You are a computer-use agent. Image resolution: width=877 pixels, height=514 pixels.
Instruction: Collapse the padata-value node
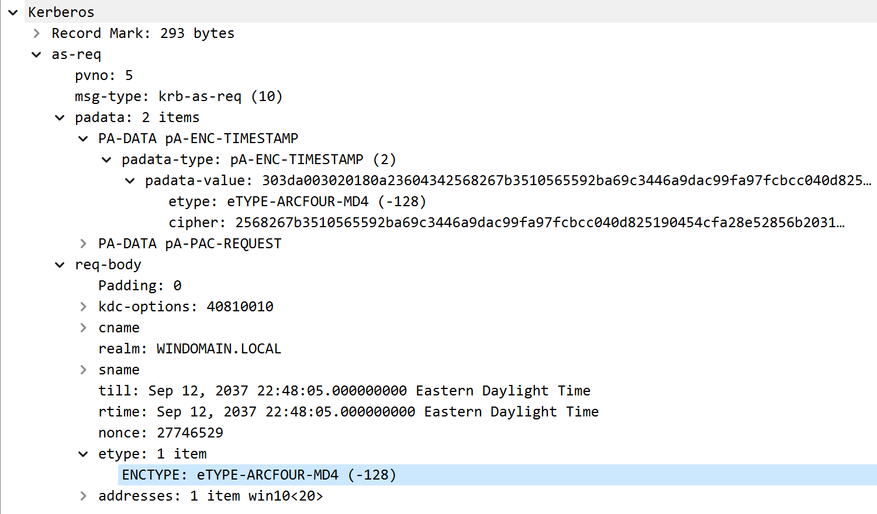[130, 180]
